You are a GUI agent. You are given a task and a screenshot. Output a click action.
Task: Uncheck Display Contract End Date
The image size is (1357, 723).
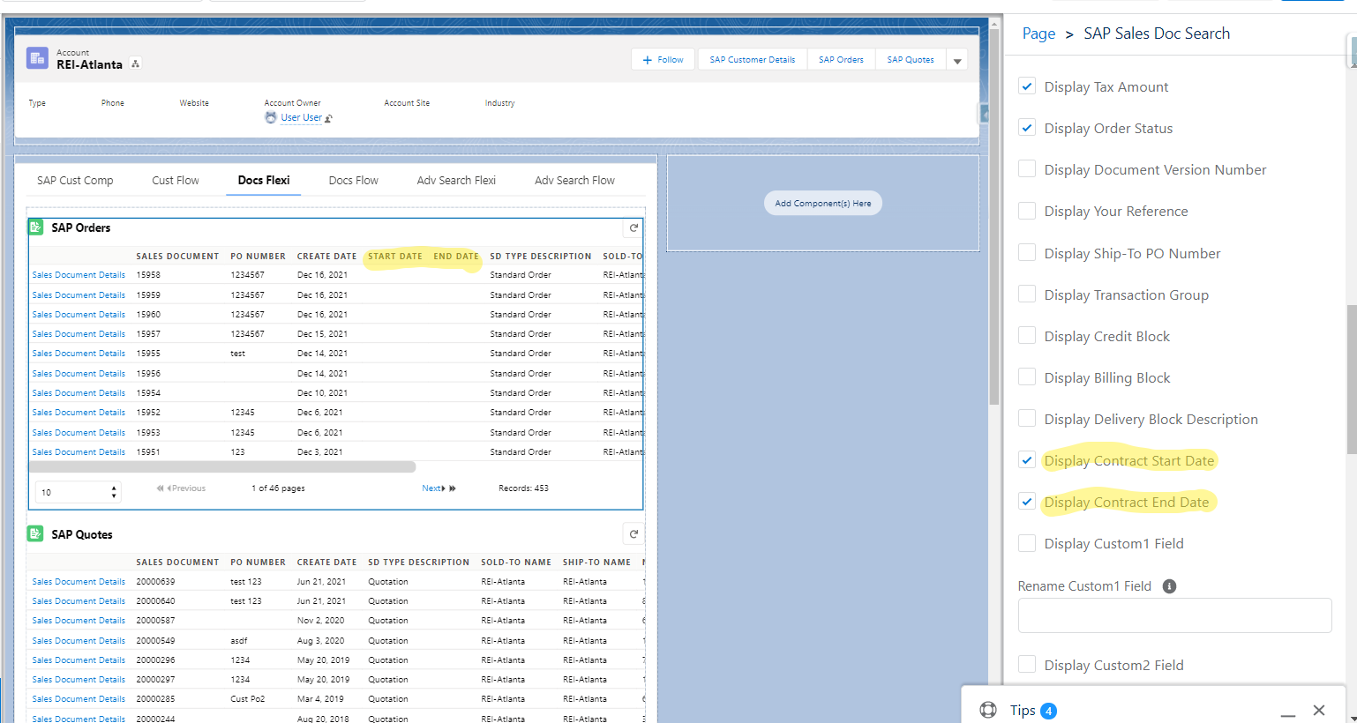(1027, 502)
